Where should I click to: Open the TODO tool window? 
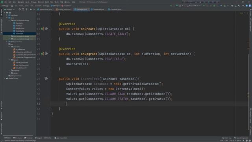point(7,138)
